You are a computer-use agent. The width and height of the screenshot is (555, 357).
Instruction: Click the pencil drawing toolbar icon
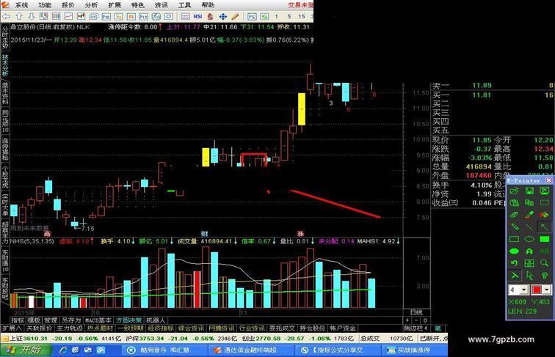(x=235, y=16)
